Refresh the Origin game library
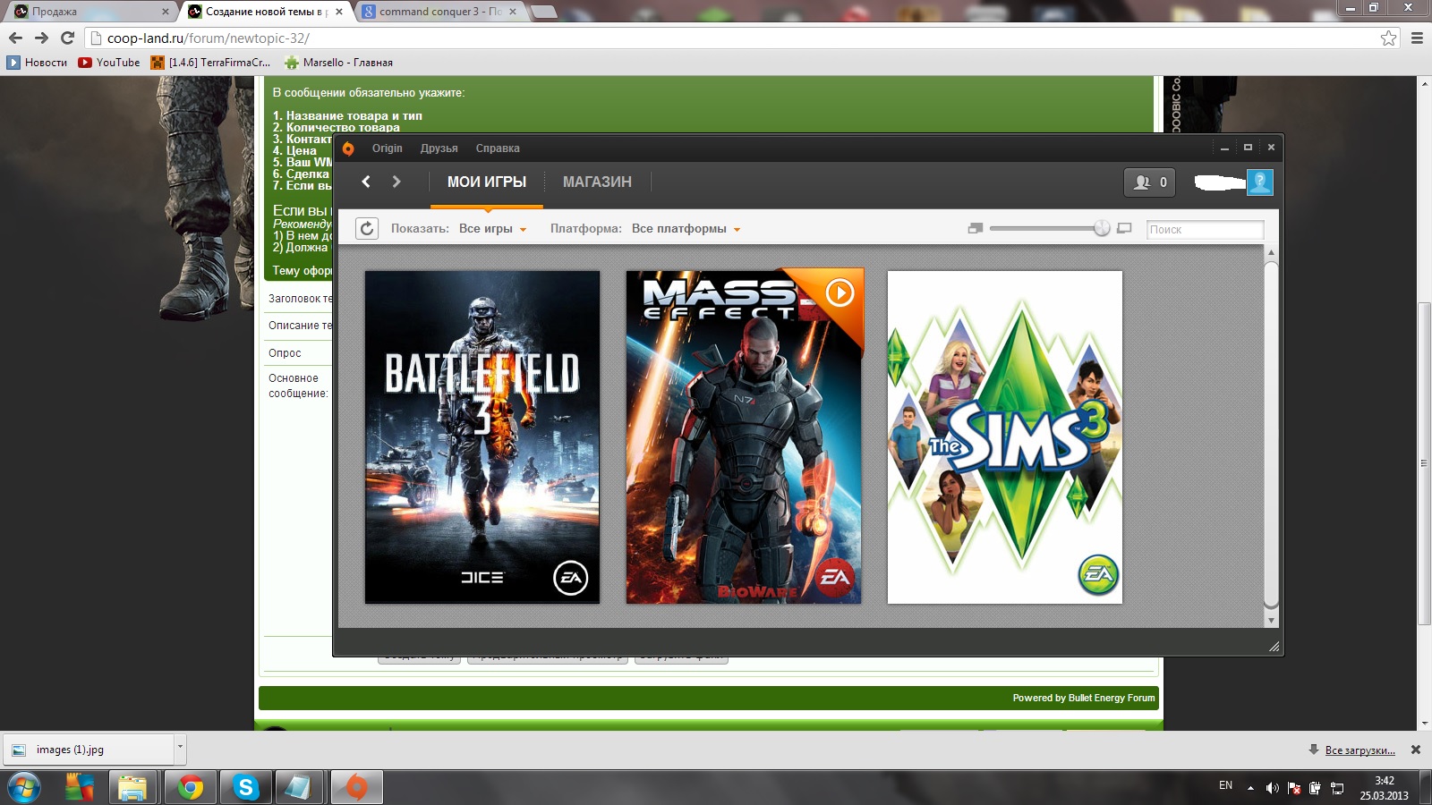The height and width of the screenshot is (805, 1432). [x=367, y=229]
